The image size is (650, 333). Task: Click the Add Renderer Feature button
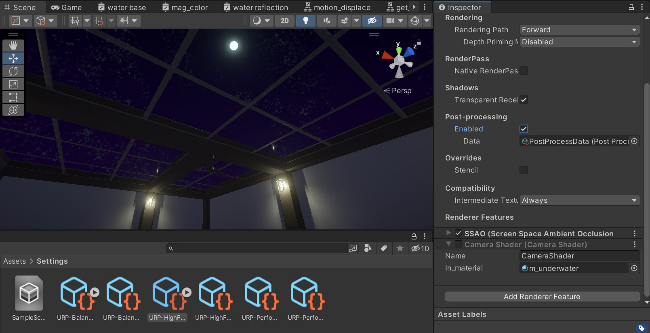pos(542,297)
